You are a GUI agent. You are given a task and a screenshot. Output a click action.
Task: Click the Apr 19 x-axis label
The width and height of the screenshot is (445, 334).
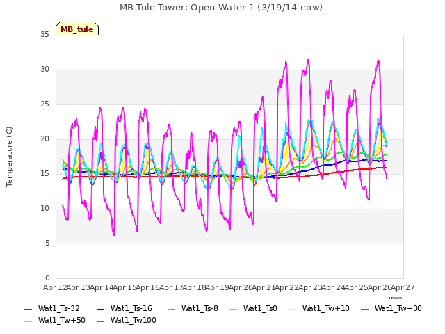click(218, 288)
